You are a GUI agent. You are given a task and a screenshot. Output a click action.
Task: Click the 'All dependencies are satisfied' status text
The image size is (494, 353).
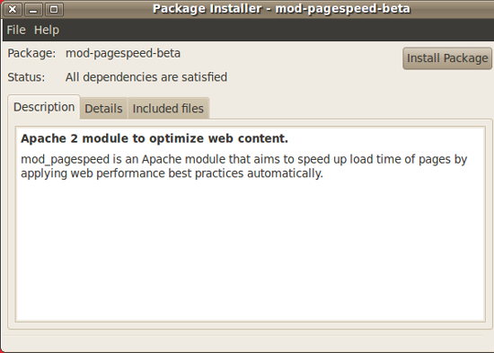click(146, 77)
